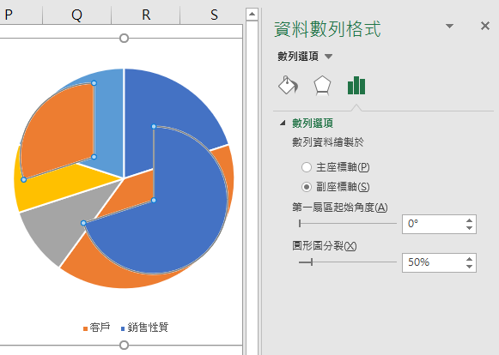Increase the first slice angle value
The height and width of the screenshot is (355, 499).
click(x=469, y=220)
